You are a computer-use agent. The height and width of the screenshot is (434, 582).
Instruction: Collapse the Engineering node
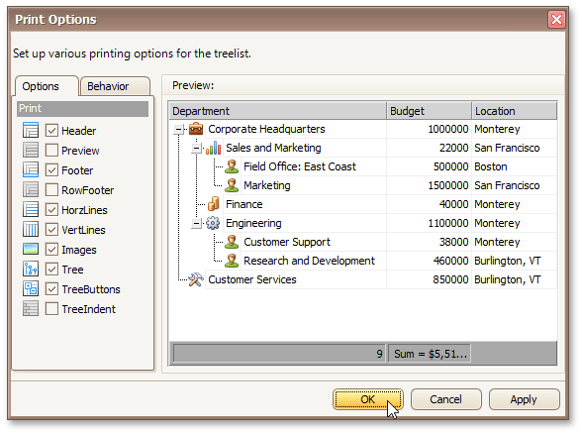[196, 223]
